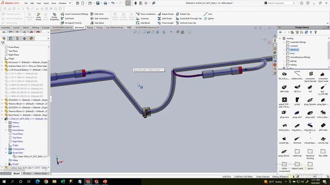This screenshot has height=185, width=330.
Task: Click Edit Connectors
Action: pyautogui.click(x=100, y=18)
